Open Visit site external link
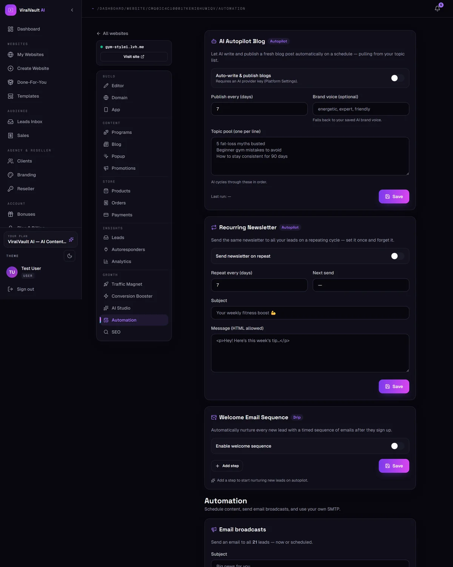Viewport: 453px width, 567px height. [x=134, y=57]
